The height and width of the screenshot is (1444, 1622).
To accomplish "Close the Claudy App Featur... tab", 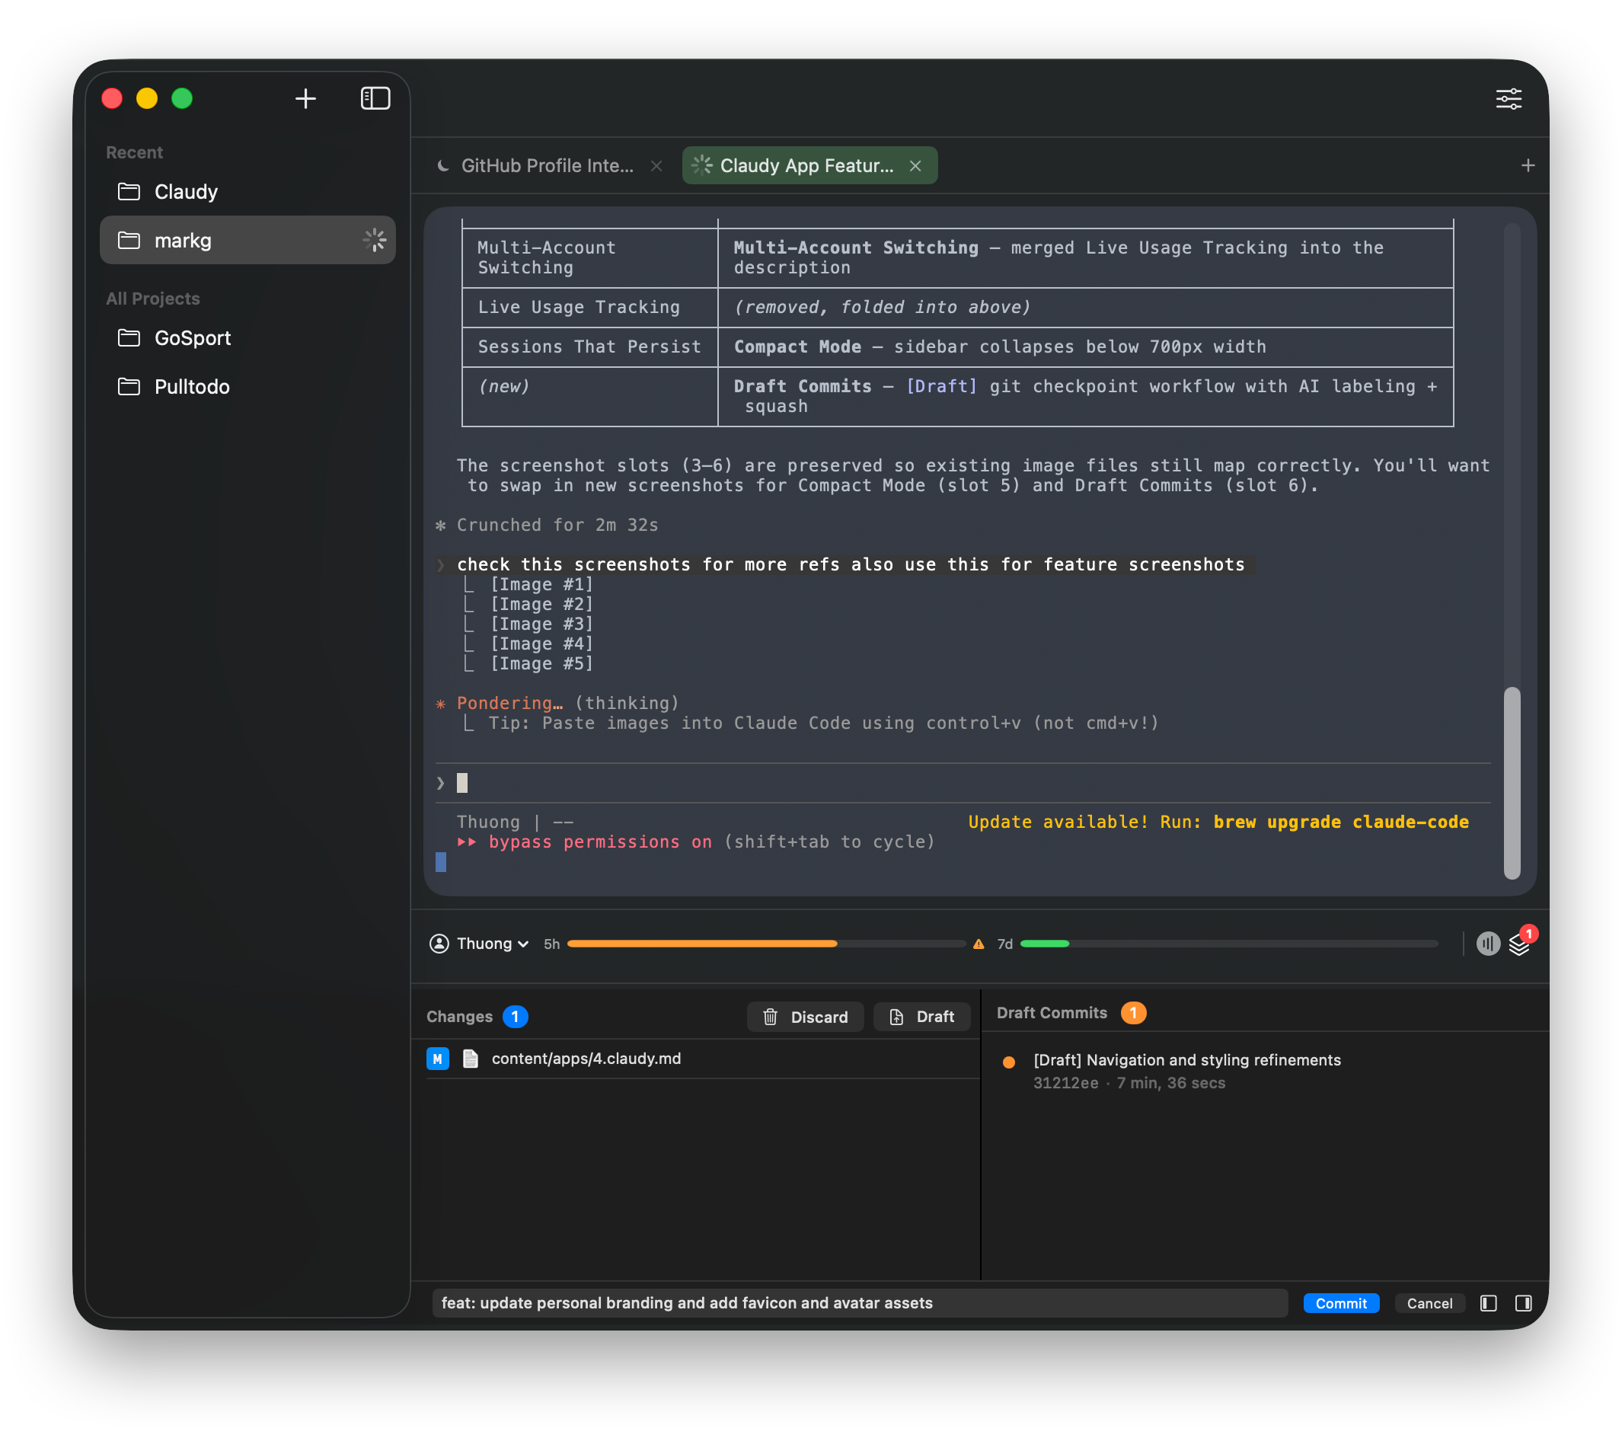I will tap(915, 166).
